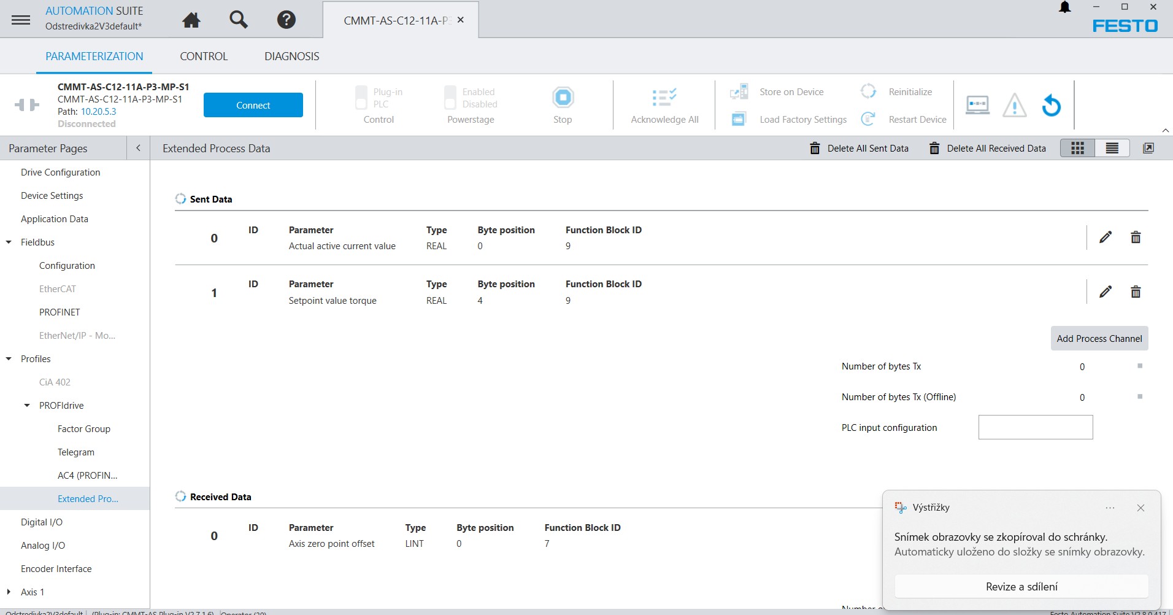Click the Received Data refresh spinner icon
The height and width of the screenshot is (615, 1173).
[x=180, y=497]
